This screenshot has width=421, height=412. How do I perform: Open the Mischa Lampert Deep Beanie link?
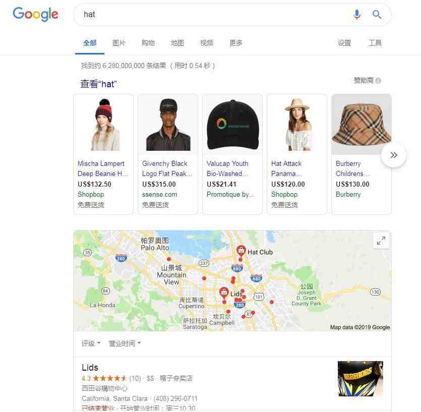(x=103, y=168)
